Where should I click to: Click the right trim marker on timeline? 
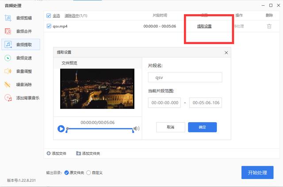coord(133,131)
